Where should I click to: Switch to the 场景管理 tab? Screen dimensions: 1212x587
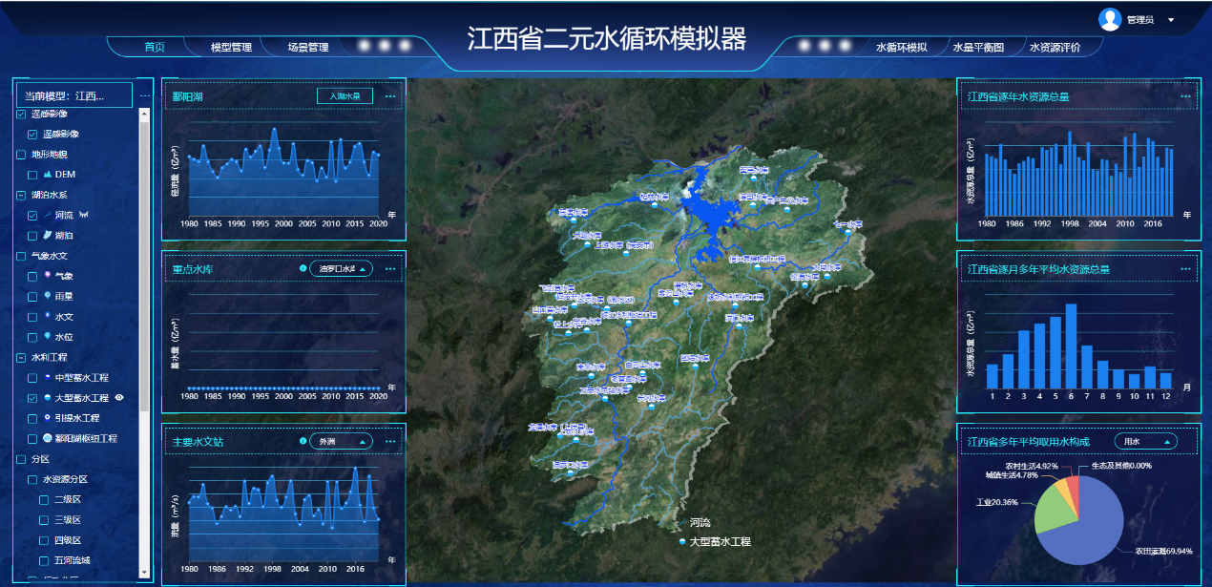[307, 47]
